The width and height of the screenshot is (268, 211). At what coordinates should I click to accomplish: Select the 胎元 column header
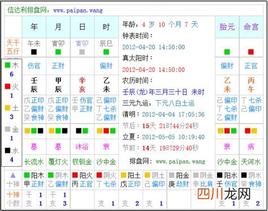click(227, 27)
